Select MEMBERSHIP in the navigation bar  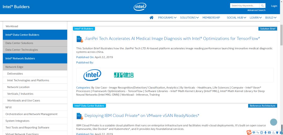211,18
